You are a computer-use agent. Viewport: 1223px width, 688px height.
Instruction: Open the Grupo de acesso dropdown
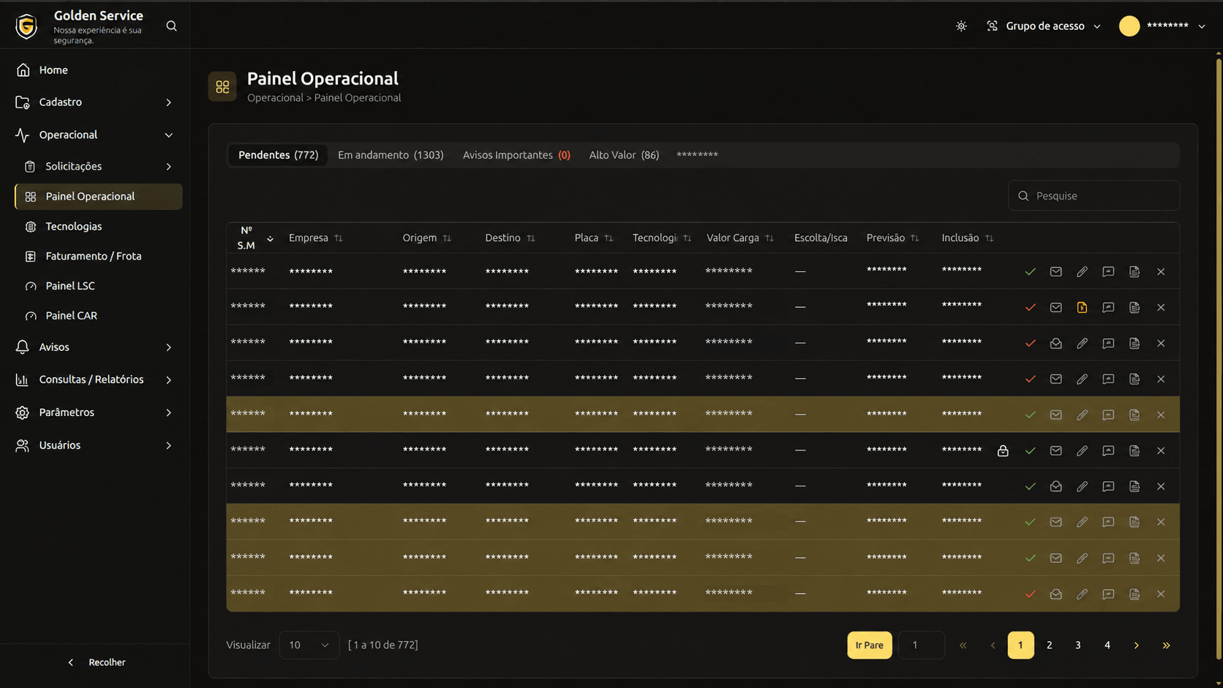coord(1044,26)
